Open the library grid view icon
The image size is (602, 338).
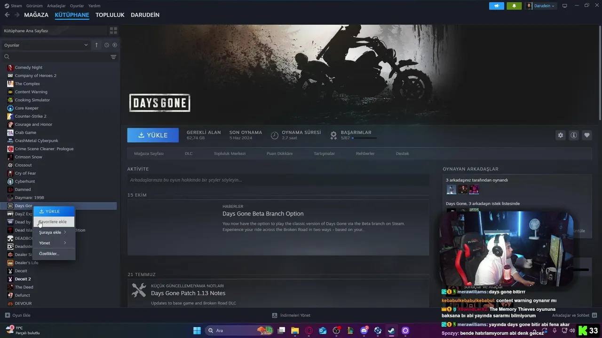click(x=113, y=31)
